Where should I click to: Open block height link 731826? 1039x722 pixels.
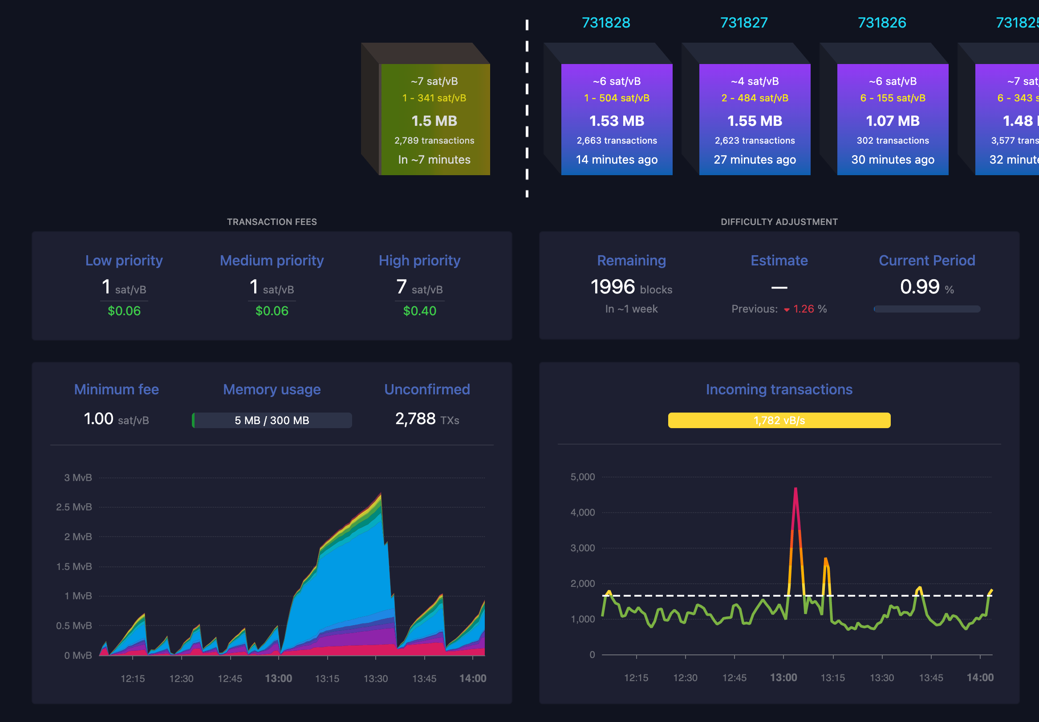(881, 23)
